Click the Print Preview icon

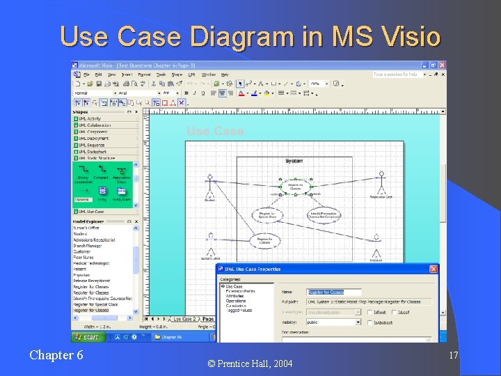point(134,84)
